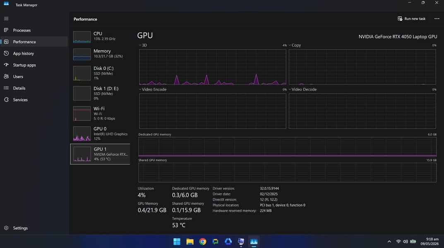Click the Settings gear icon
Image resolution: width=444 pixels, height=248 pixels.
click(6, 228)
